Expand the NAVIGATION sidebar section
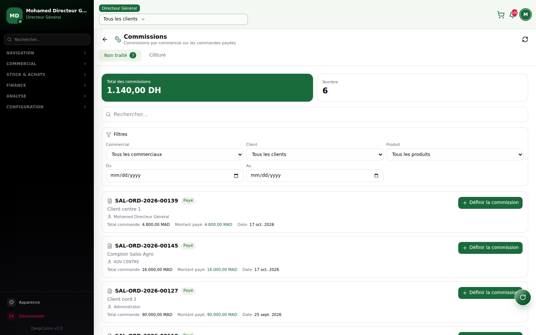This screenshot has height=335, width=536. pos(47,53)
